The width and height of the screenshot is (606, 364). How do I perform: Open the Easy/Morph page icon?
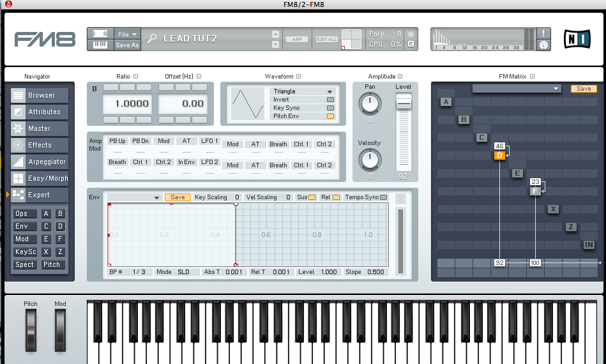point(18,178)
